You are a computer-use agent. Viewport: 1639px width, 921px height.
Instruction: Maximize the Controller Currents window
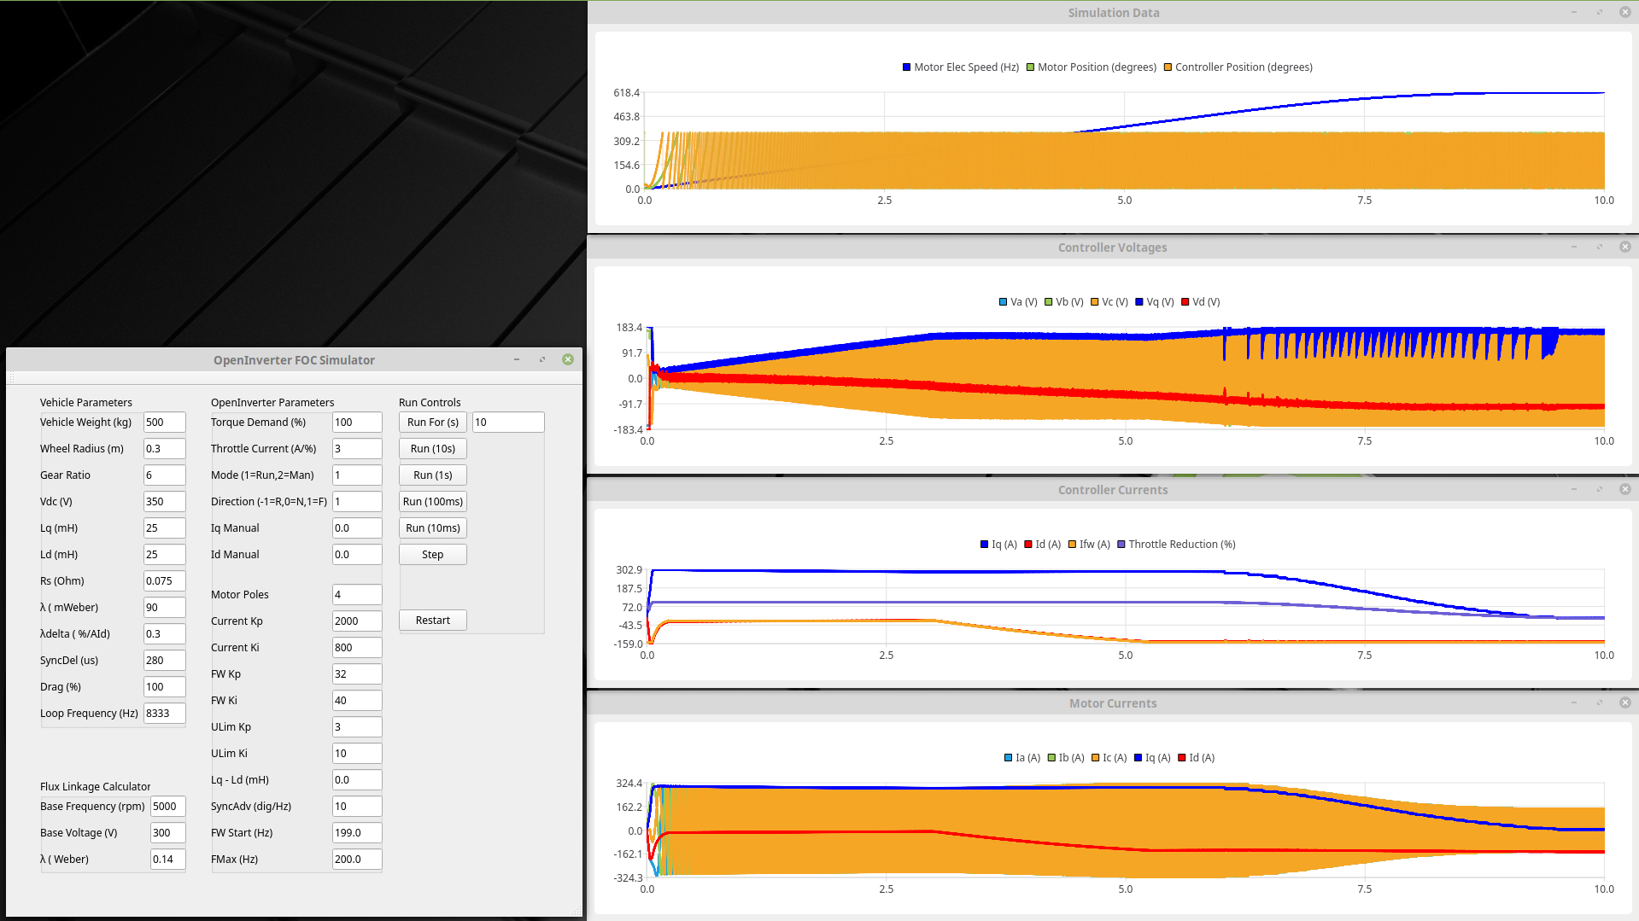[x=1600, y=490]
